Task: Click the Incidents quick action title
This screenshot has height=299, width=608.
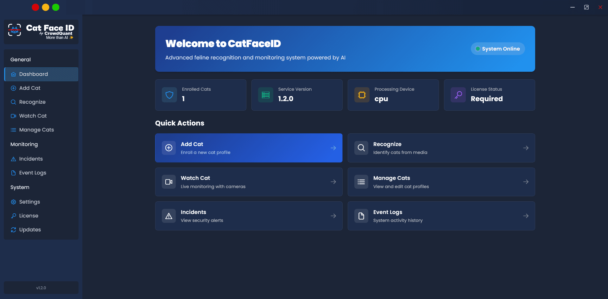Action: (193, 212)
